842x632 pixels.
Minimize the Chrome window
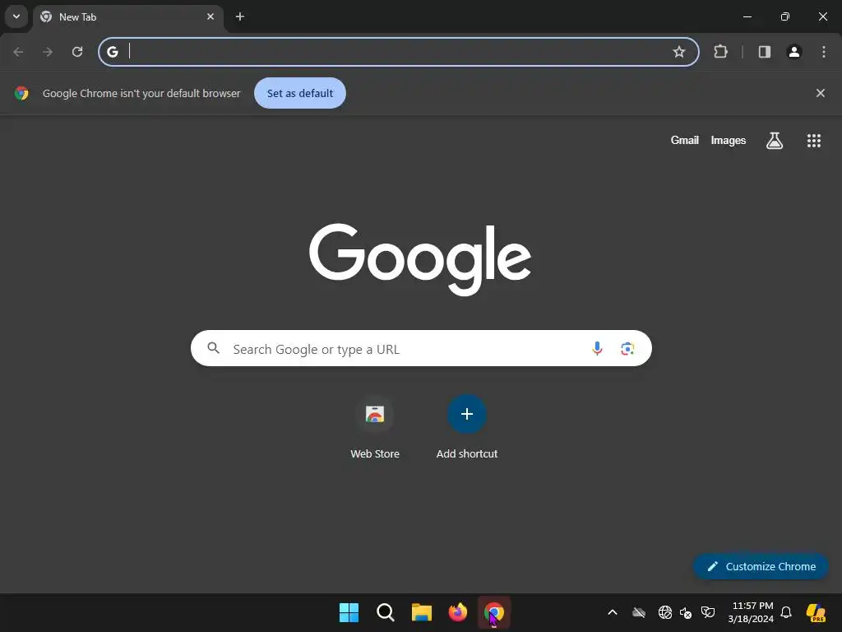(747, 16)
